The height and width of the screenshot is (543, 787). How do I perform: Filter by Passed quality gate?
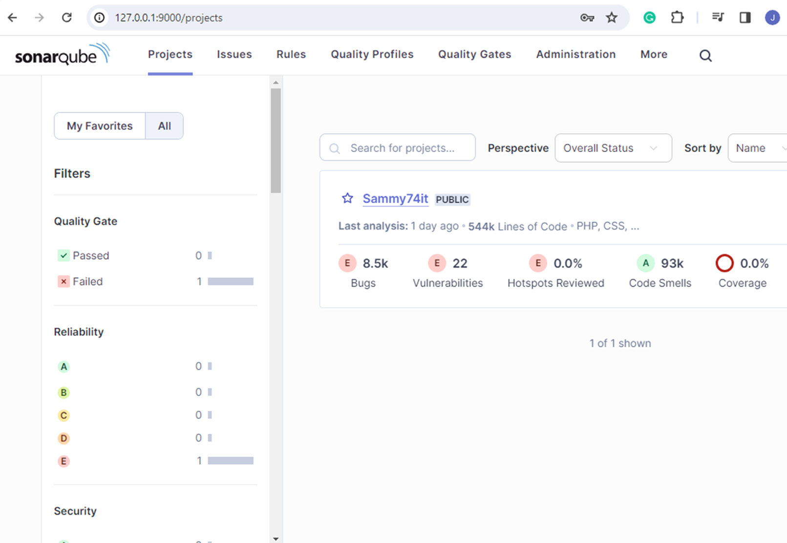click(91, 255)
